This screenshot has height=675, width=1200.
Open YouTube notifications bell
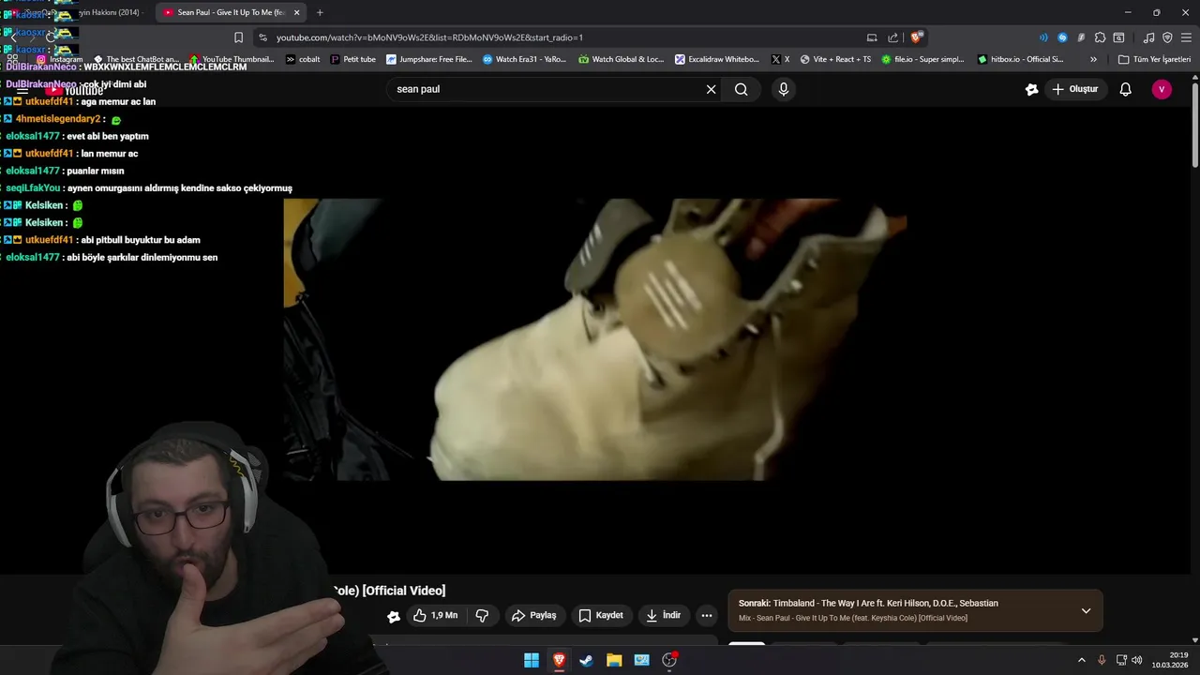(1125, 89)
